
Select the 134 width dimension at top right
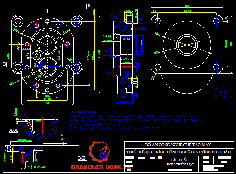[187, 6]
